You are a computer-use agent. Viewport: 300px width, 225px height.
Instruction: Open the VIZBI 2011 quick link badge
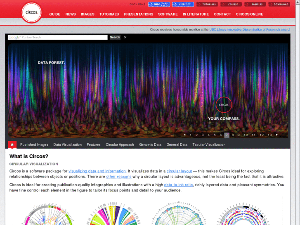pos(183,4)
